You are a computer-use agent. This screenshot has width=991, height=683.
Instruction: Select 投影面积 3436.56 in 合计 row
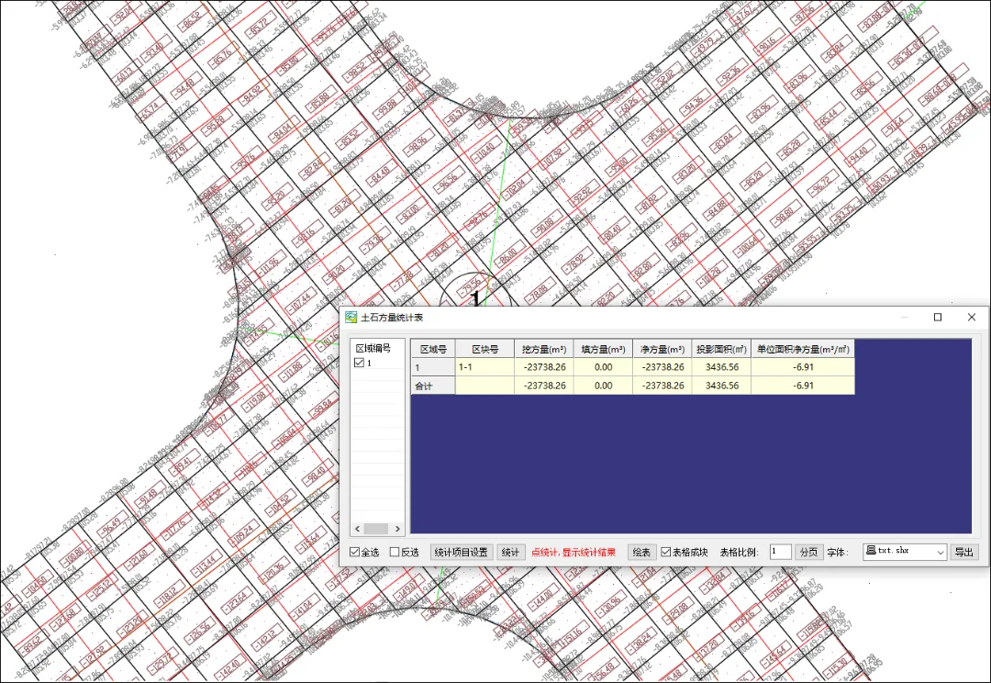click(721, 386)
